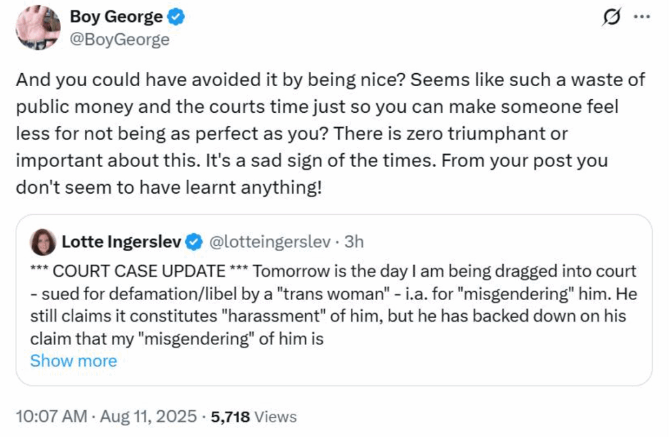Click the '10:07 AM' post time
This screenshot has height=437, width=669.
pos(51,415)
